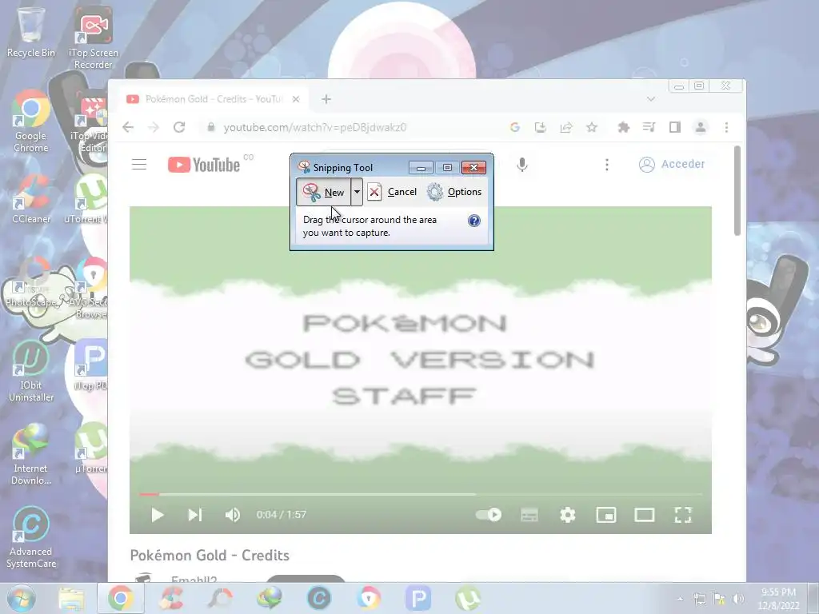Click the Chrome address bar URL
Screen dimensions: 819x614
pos(315,127)
